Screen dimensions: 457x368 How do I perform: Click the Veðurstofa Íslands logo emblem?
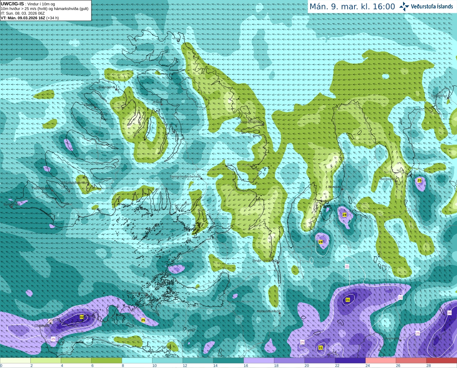pyautogui.click(x=404, y=6)
